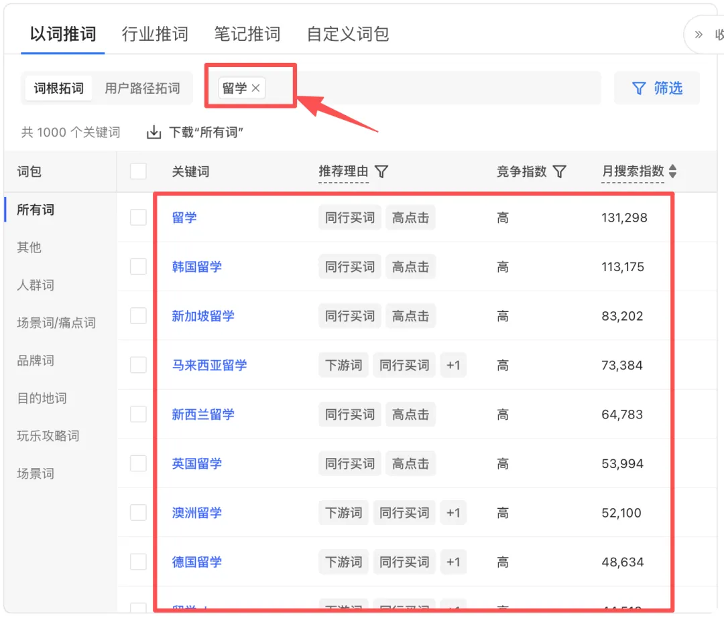Open the 韩国留学 keyword link
The height and width of the screenshot is (624, 724).
pos(196,266)
